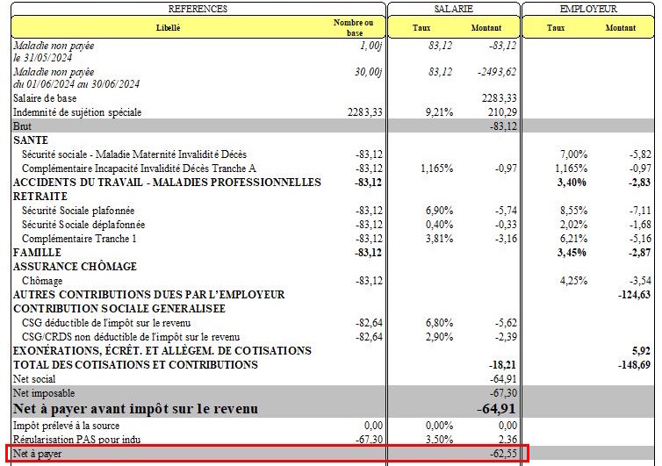Click the REFERENCES section header
This screenshot has height=466, width=662.
pos(198,9)
